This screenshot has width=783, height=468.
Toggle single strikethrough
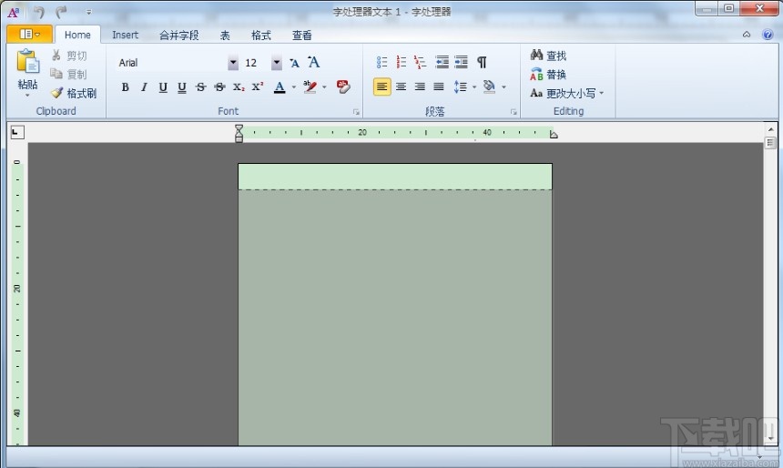click(200, 87)
